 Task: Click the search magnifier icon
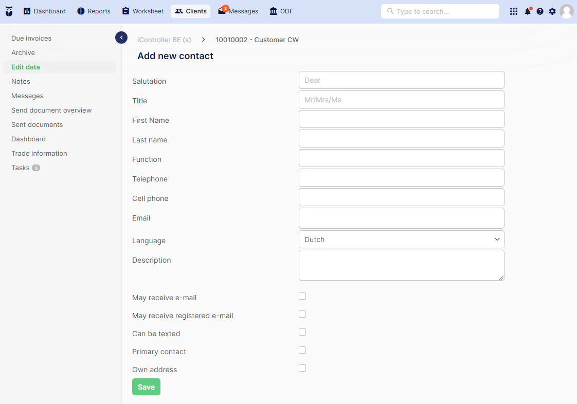coord(390,11)
